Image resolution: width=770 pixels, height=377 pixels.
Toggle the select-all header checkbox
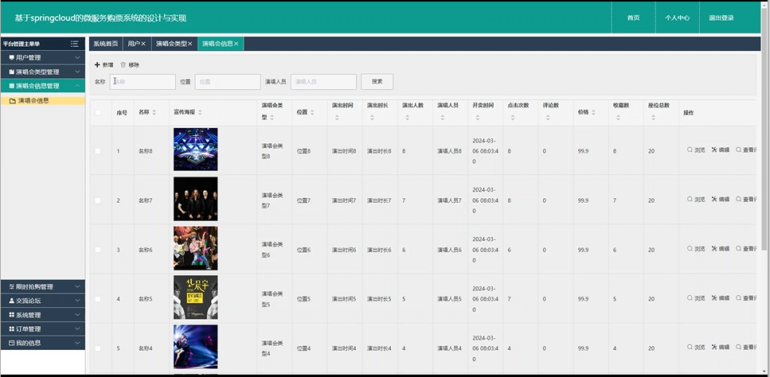tap(99, 113)
